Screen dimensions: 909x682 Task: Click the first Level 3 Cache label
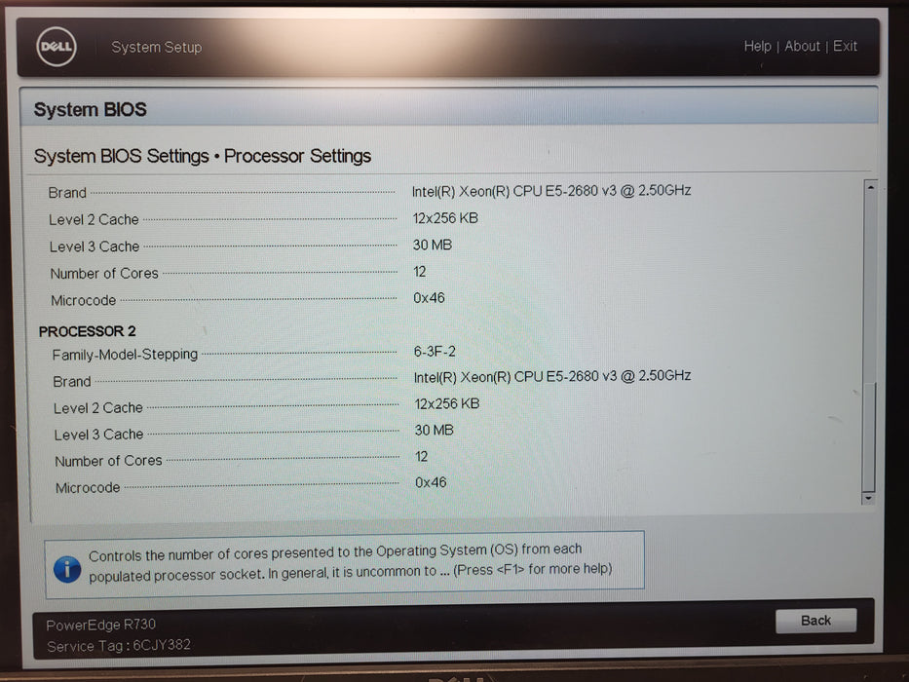[95, 246]
